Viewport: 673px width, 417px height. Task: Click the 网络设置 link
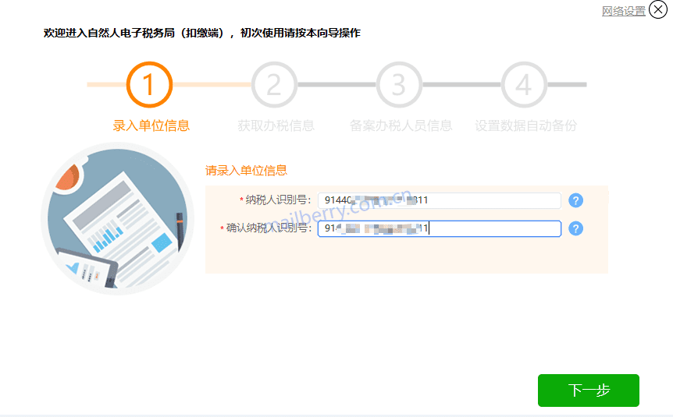pyautogui.click(x=623, y=11)
